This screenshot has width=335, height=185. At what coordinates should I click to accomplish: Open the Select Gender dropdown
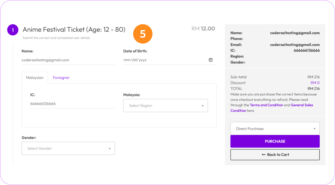pyautogui.click(x=68, y=148)
